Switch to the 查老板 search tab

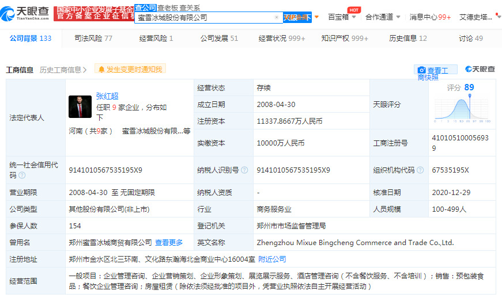[x=168, y=7]
